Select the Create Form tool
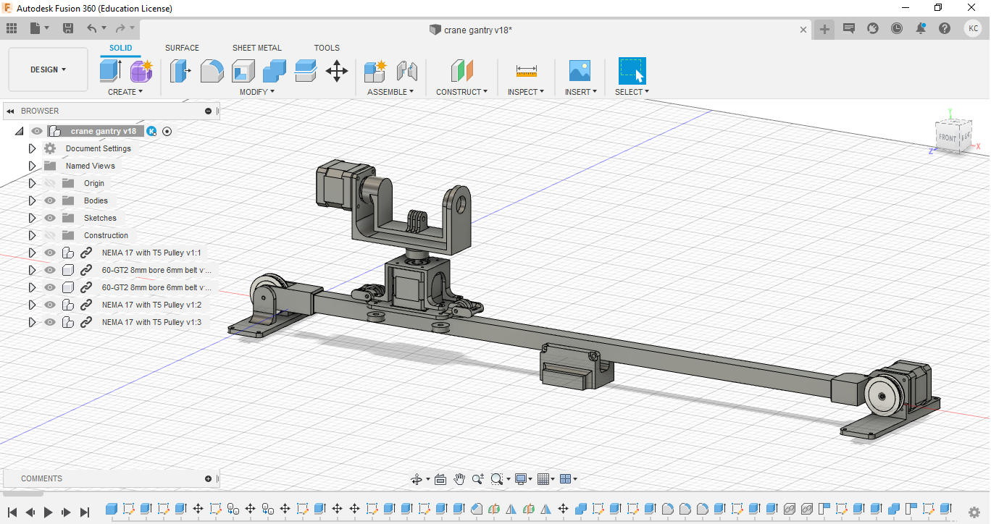 (x=141, y=71)
